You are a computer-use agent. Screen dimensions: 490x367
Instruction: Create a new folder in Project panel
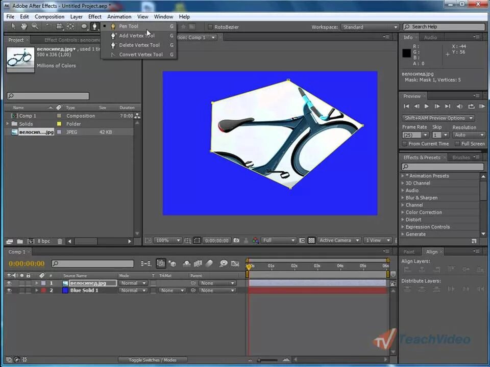20,241
